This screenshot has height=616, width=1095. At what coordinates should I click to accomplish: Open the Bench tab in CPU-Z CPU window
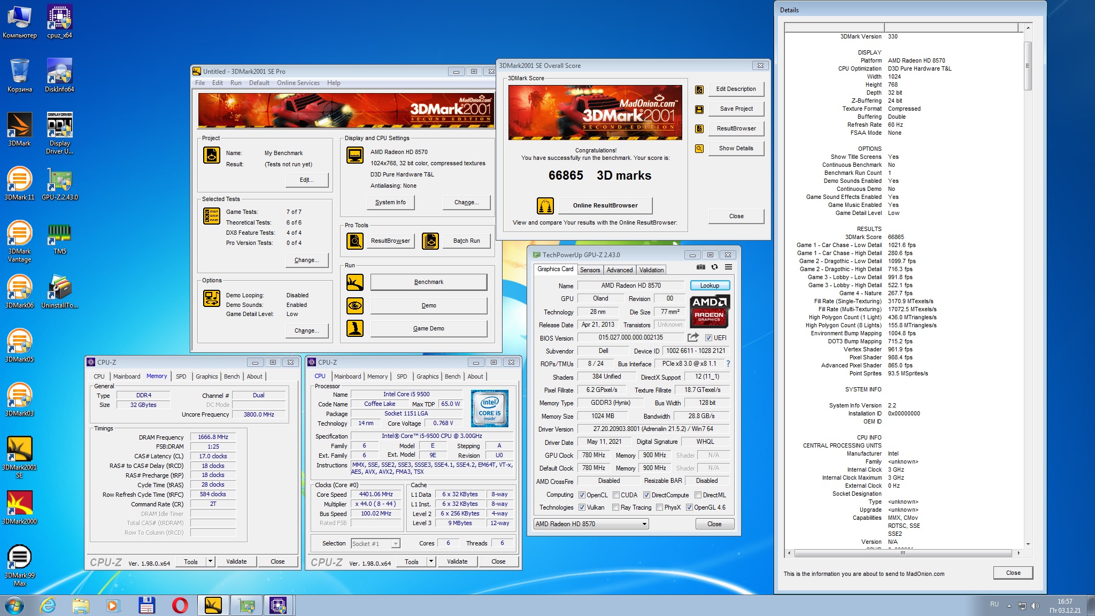[452, 376]
